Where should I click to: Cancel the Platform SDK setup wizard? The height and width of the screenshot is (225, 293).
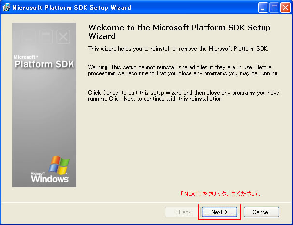pyautogui.click(x=262, y=212)
